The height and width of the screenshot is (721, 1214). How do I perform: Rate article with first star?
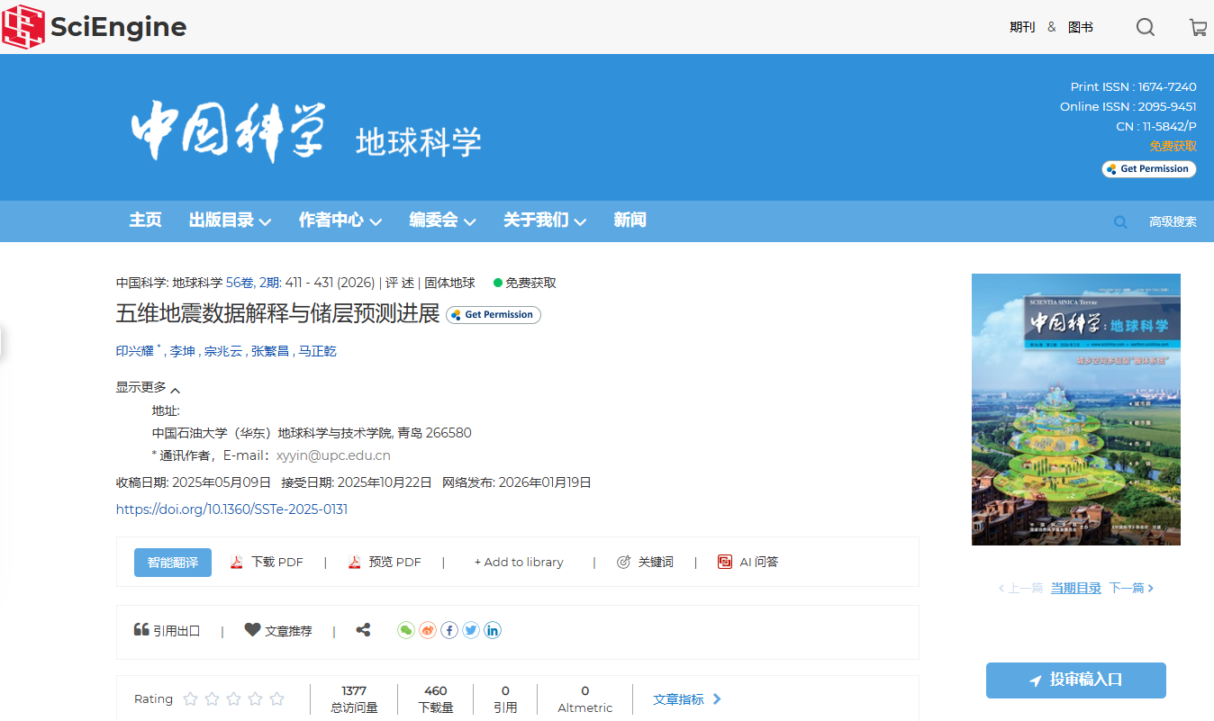click(x=190, y=698)
